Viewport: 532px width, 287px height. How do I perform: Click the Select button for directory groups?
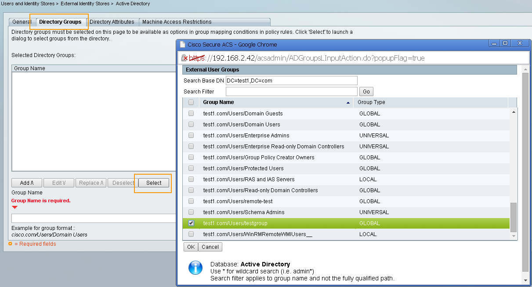pyautogui.click(x=154, y=183)
